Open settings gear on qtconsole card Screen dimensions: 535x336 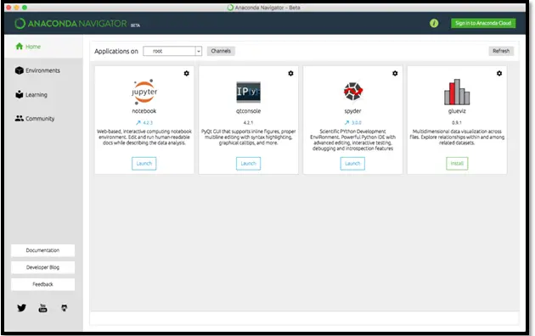tap(290, 73)
